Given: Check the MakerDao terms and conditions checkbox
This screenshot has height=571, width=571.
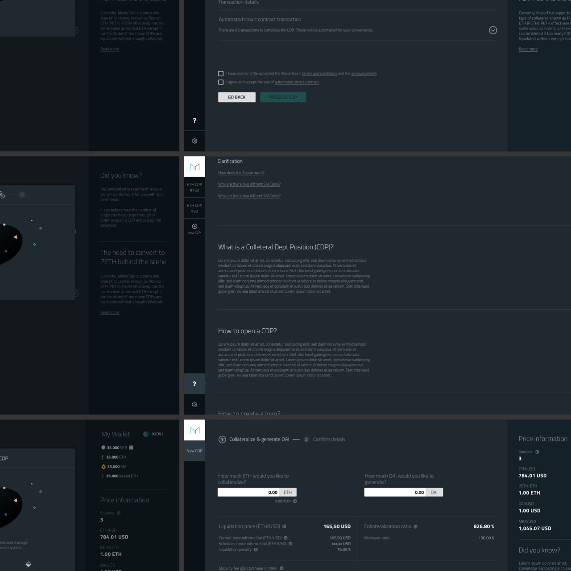Looking at the screenshot, I should (x=221, y=74).
